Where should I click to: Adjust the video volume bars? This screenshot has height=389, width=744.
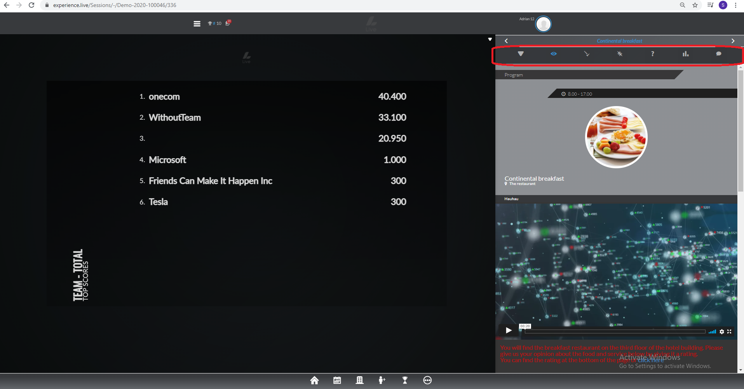tap(712, 331)
